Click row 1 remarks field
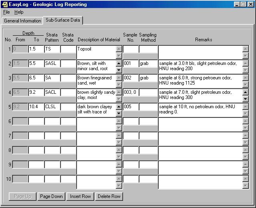Image resolution: width=256 pixels, height=208 pixels. [x=200, y=52]
